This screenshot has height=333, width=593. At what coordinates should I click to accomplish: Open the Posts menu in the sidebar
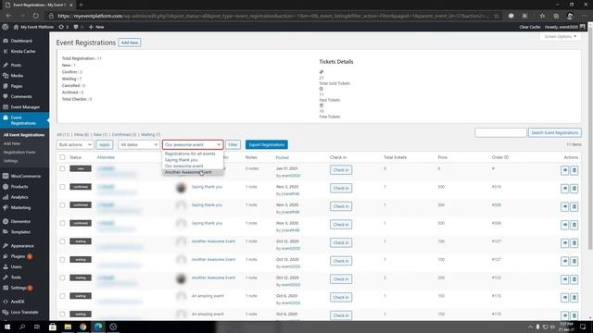pos(16,65)
